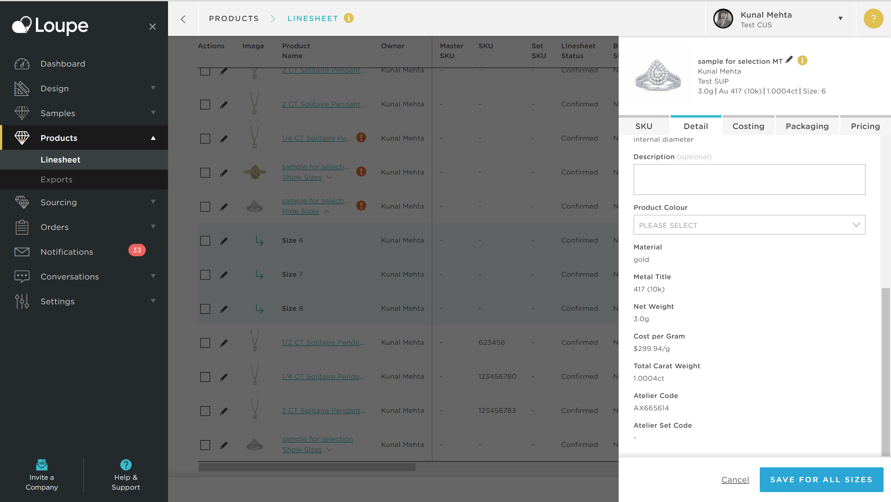This screenshot has height=502, width=891.
Task: Click the table horizontal scrollbar
Action: point(307,467)
